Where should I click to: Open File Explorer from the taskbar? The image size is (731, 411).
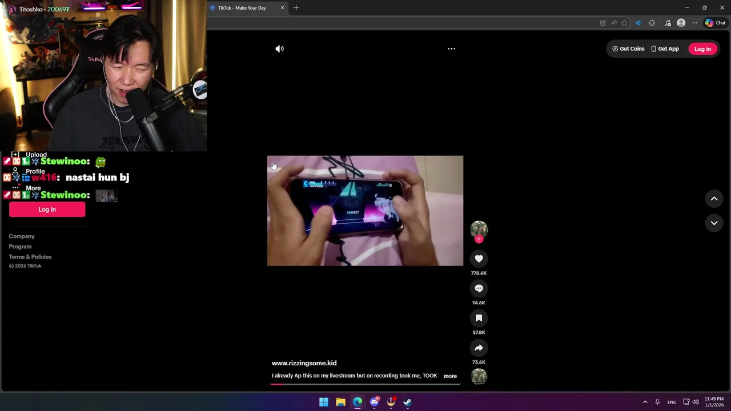coord(340,402)
